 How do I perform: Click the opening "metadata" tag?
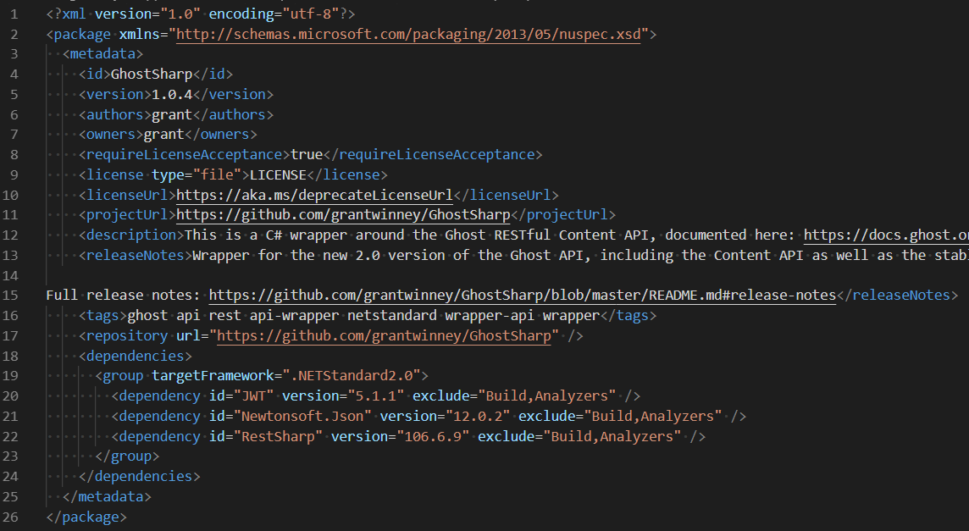pyautogui.click(x=102, y=54)
